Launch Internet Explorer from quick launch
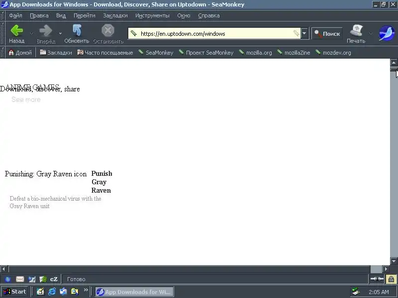 (52, 292)
